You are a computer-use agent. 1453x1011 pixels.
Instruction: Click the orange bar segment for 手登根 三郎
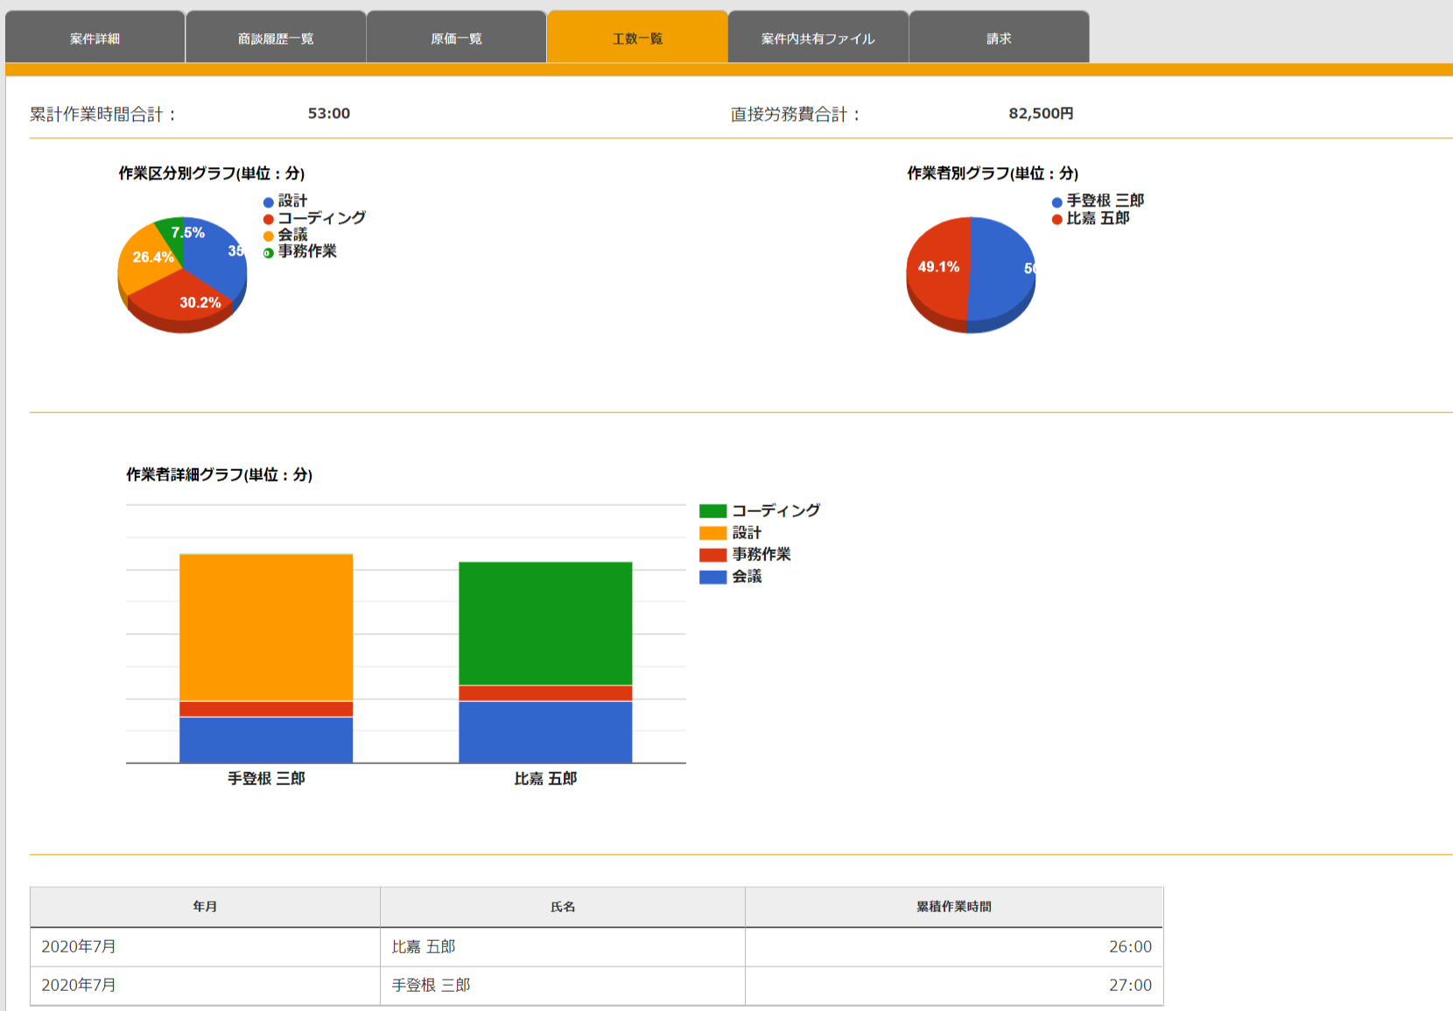click(266, 627)
